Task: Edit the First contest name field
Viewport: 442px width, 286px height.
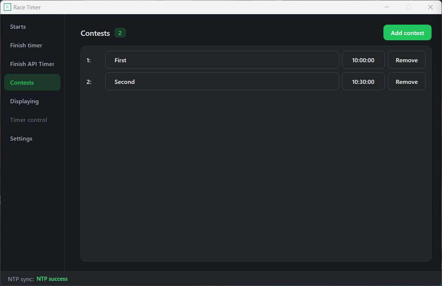Action: coord(222,60)
